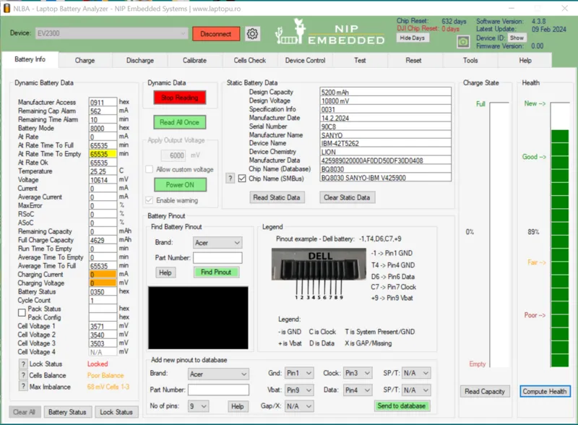Click Help button beside No of pins
This screenshot has height=425, width=578.
[238, 406]
